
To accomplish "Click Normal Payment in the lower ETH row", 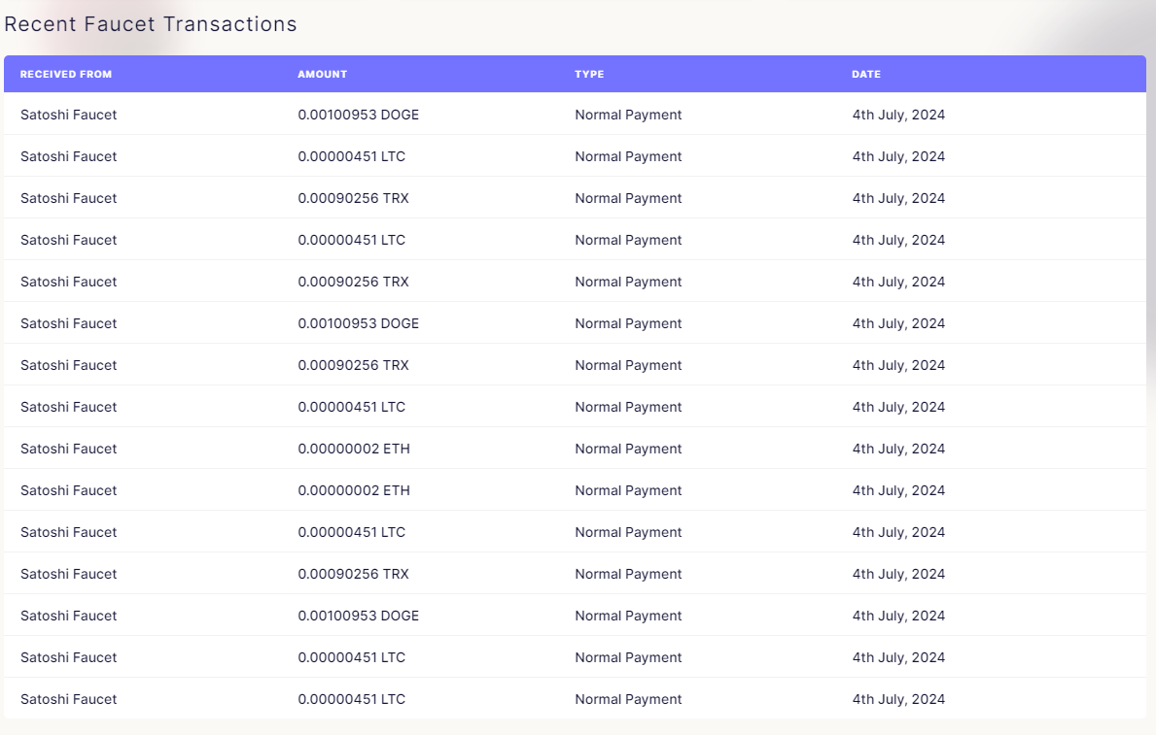I will point(628,490).
